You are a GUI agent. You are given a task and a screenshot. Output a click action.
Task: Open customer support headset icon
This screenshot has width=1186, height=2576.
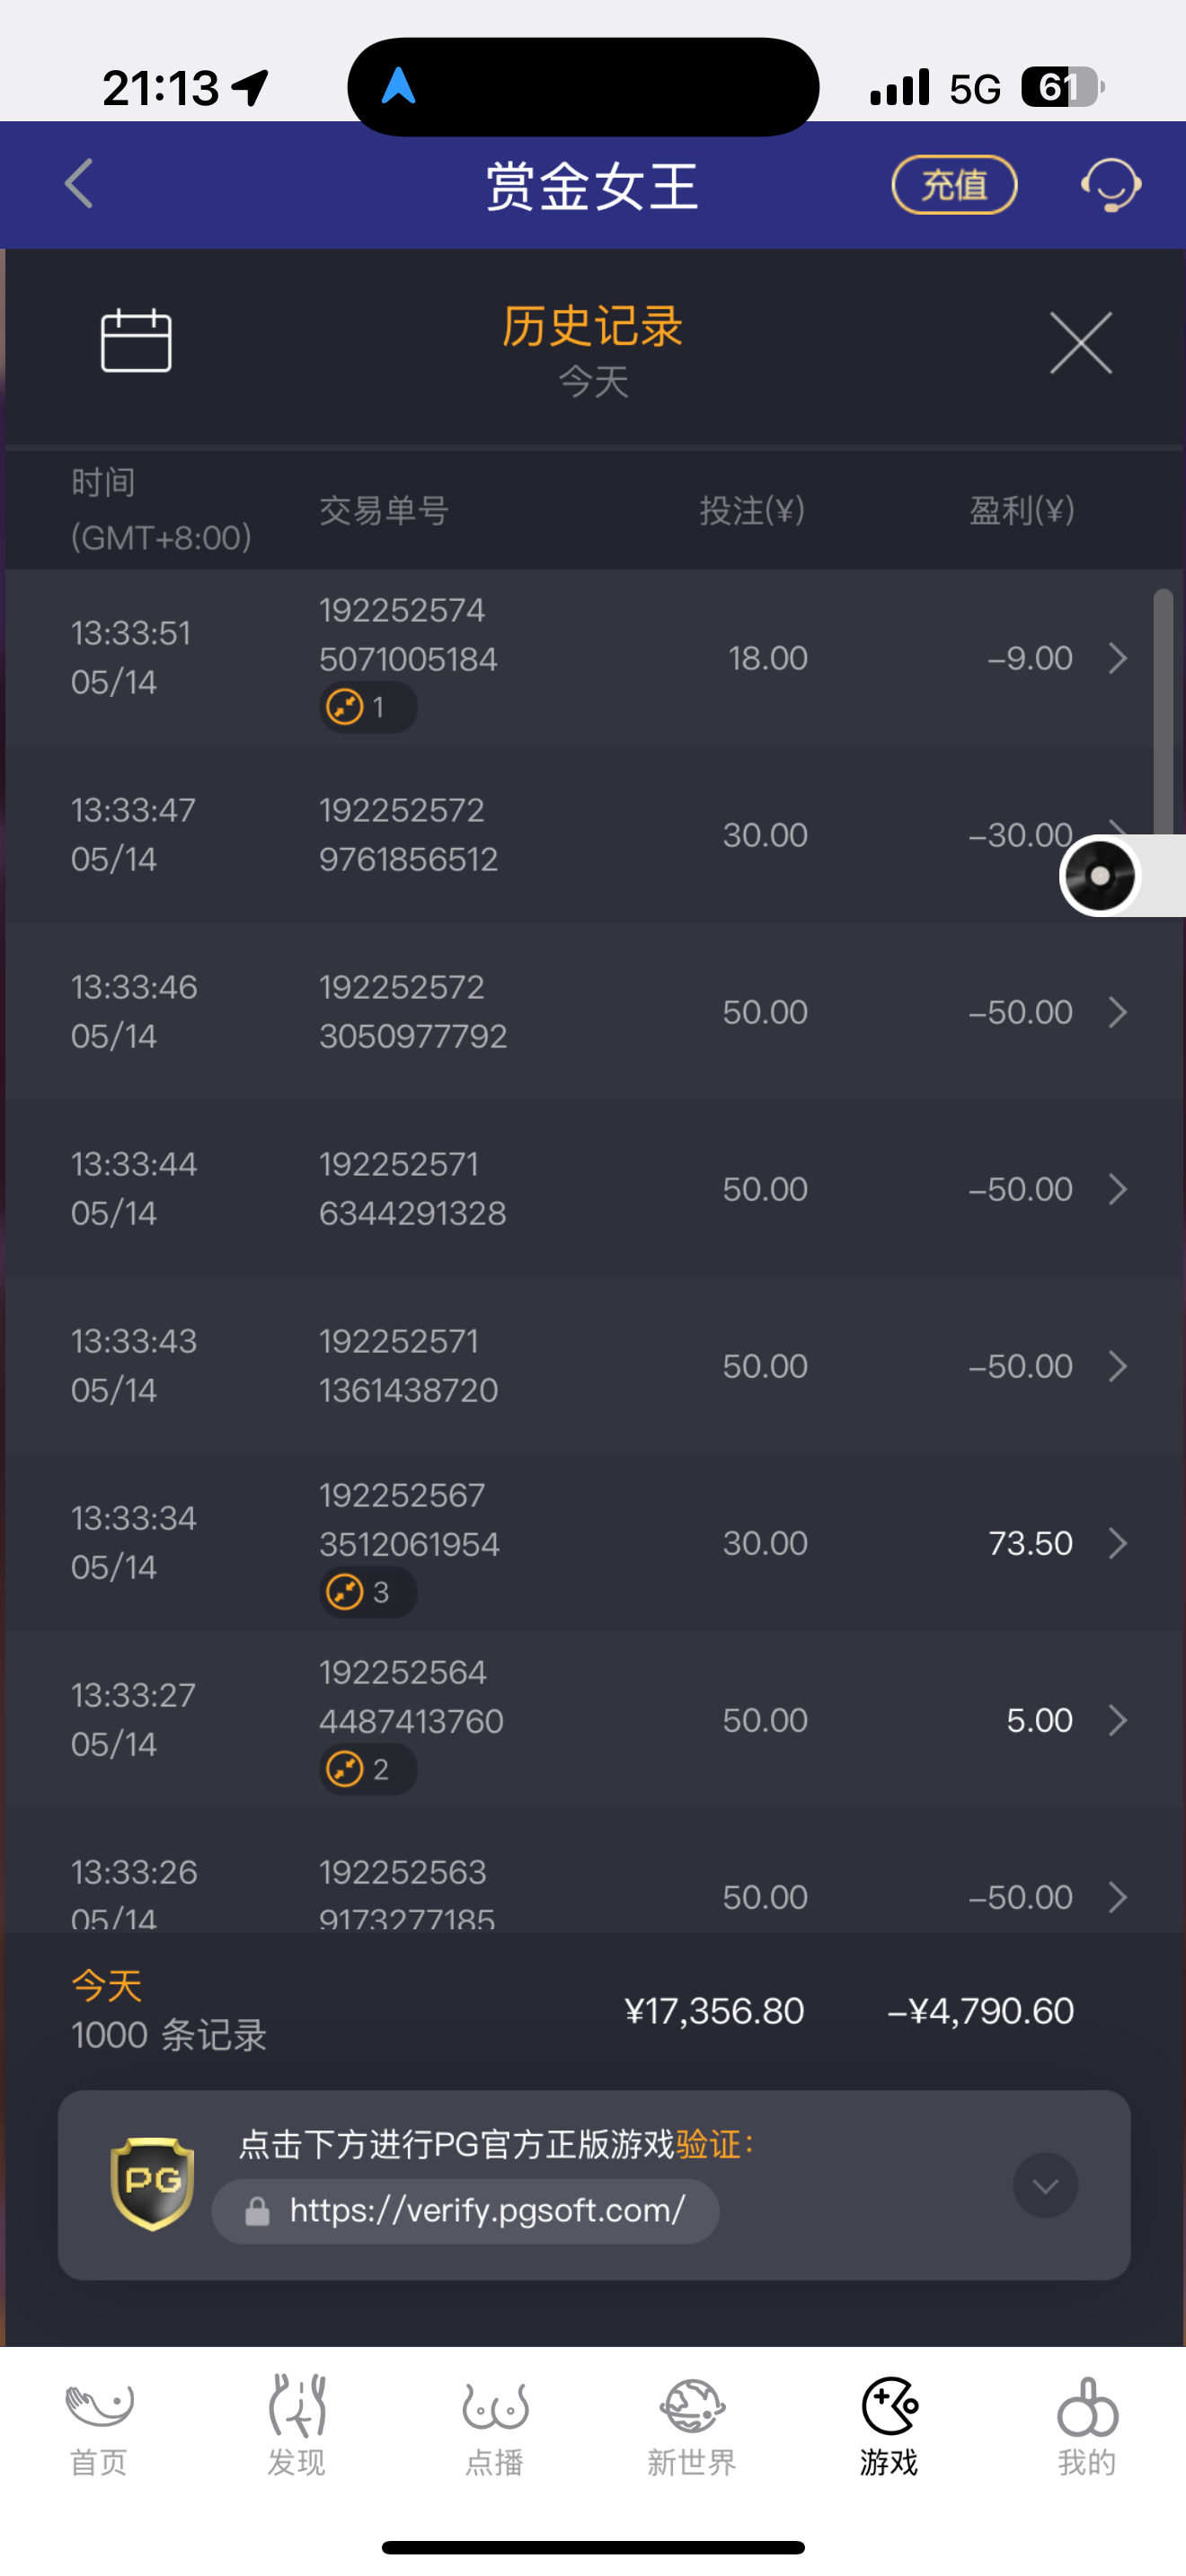click(1110, 185)
